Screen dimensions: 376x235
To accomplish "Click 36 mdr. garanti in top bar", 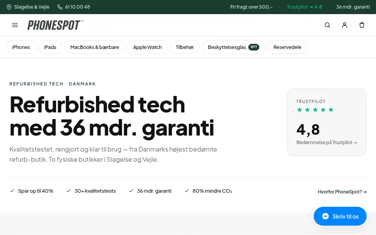I will pos(353,7).
